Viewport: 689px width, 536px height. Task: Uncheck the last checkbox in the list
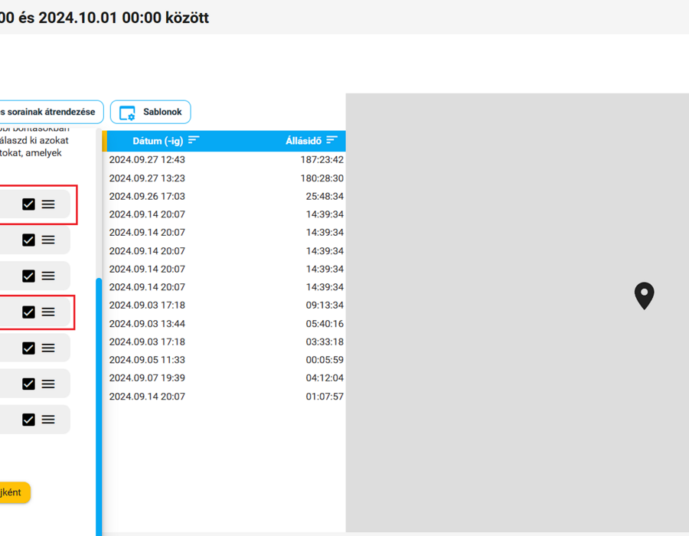click(28, 420)
